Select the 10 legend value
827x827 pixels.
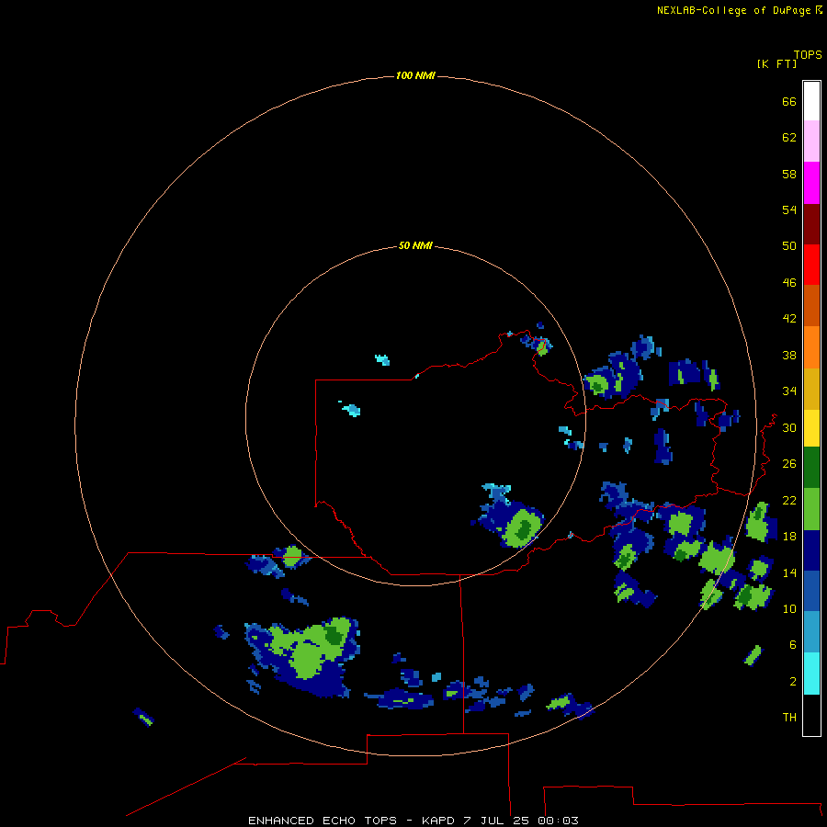[789, 609]
